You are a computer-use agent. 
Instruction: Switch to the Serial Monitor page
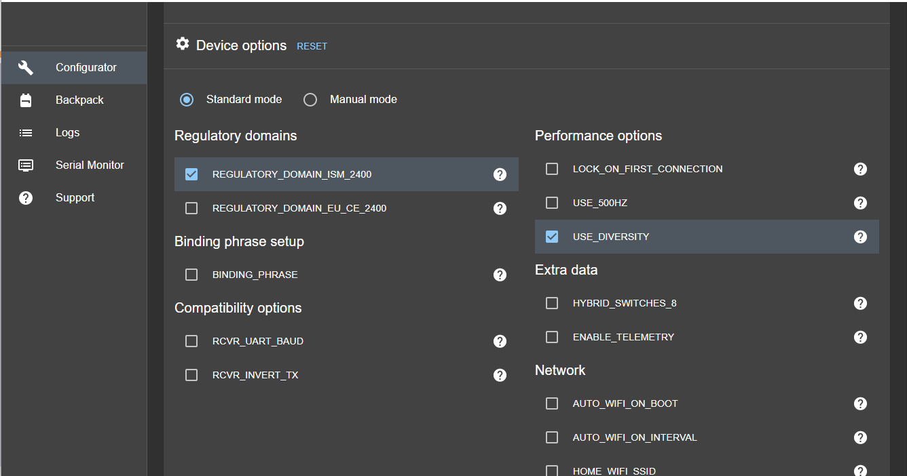90,165
